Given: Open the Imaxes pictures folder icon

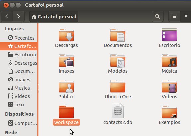Looking at the screenshot, I should click(66, 61).
